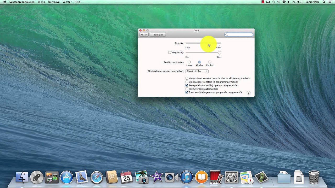The width and height of the screenshot is (335, 188).
Task: Enable Toon/verberg automatisch
Action: 187,89
